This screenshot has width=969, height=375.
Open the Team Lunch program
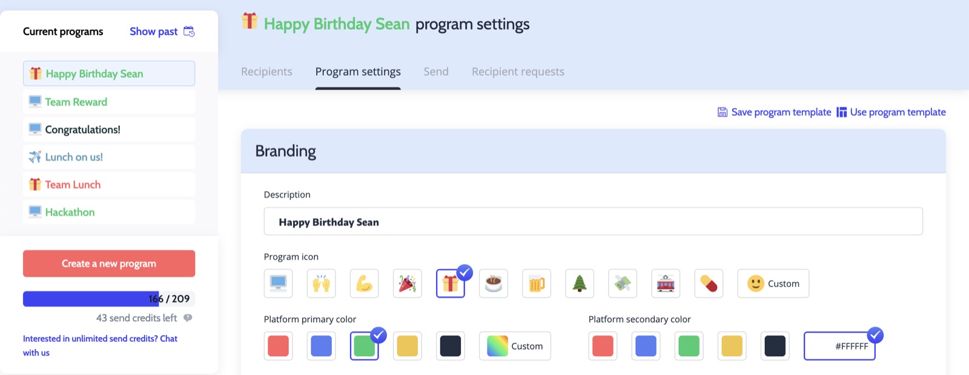[109, 185]
